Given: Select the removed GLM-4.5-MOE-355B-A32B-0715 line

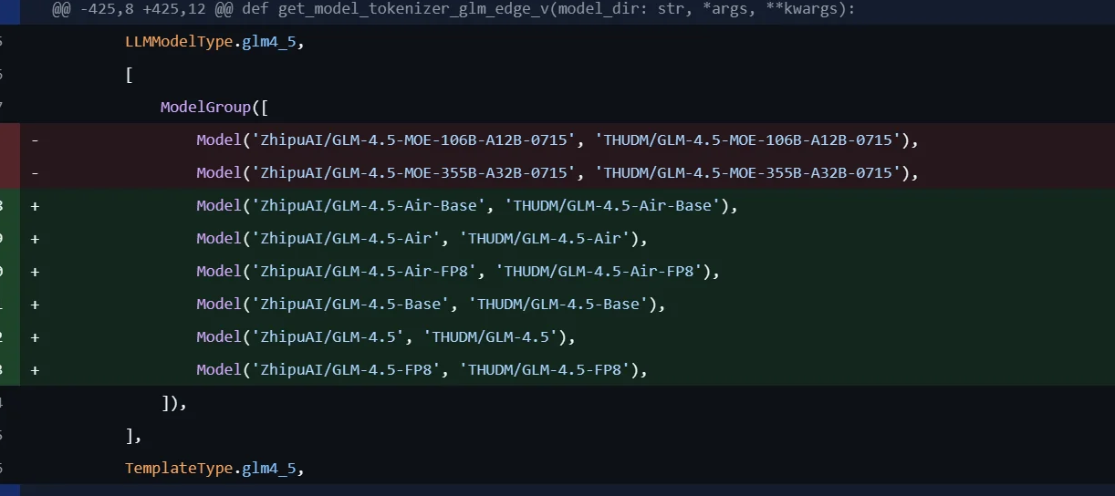Looking at the screenshot, I should [x=557, y=173].
